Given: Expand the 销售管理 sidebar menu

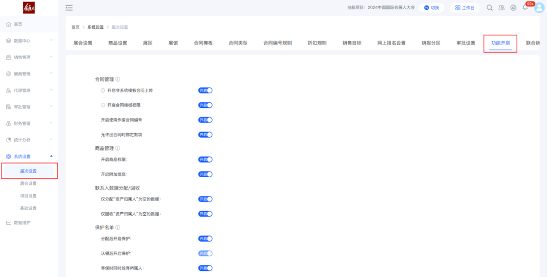Looking at the screenshot, I should click(x=29, y=57).
